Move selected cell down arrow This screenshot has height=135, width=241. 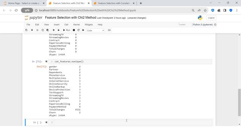coord(59,30)
